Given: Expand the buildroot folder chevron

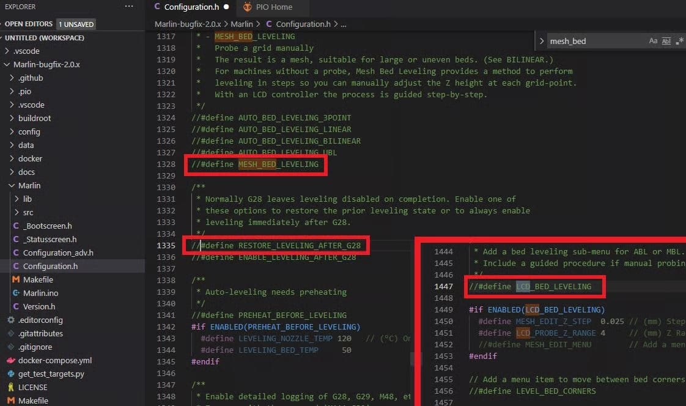Looking at the screenshot, I should click(x=12, y=118).
